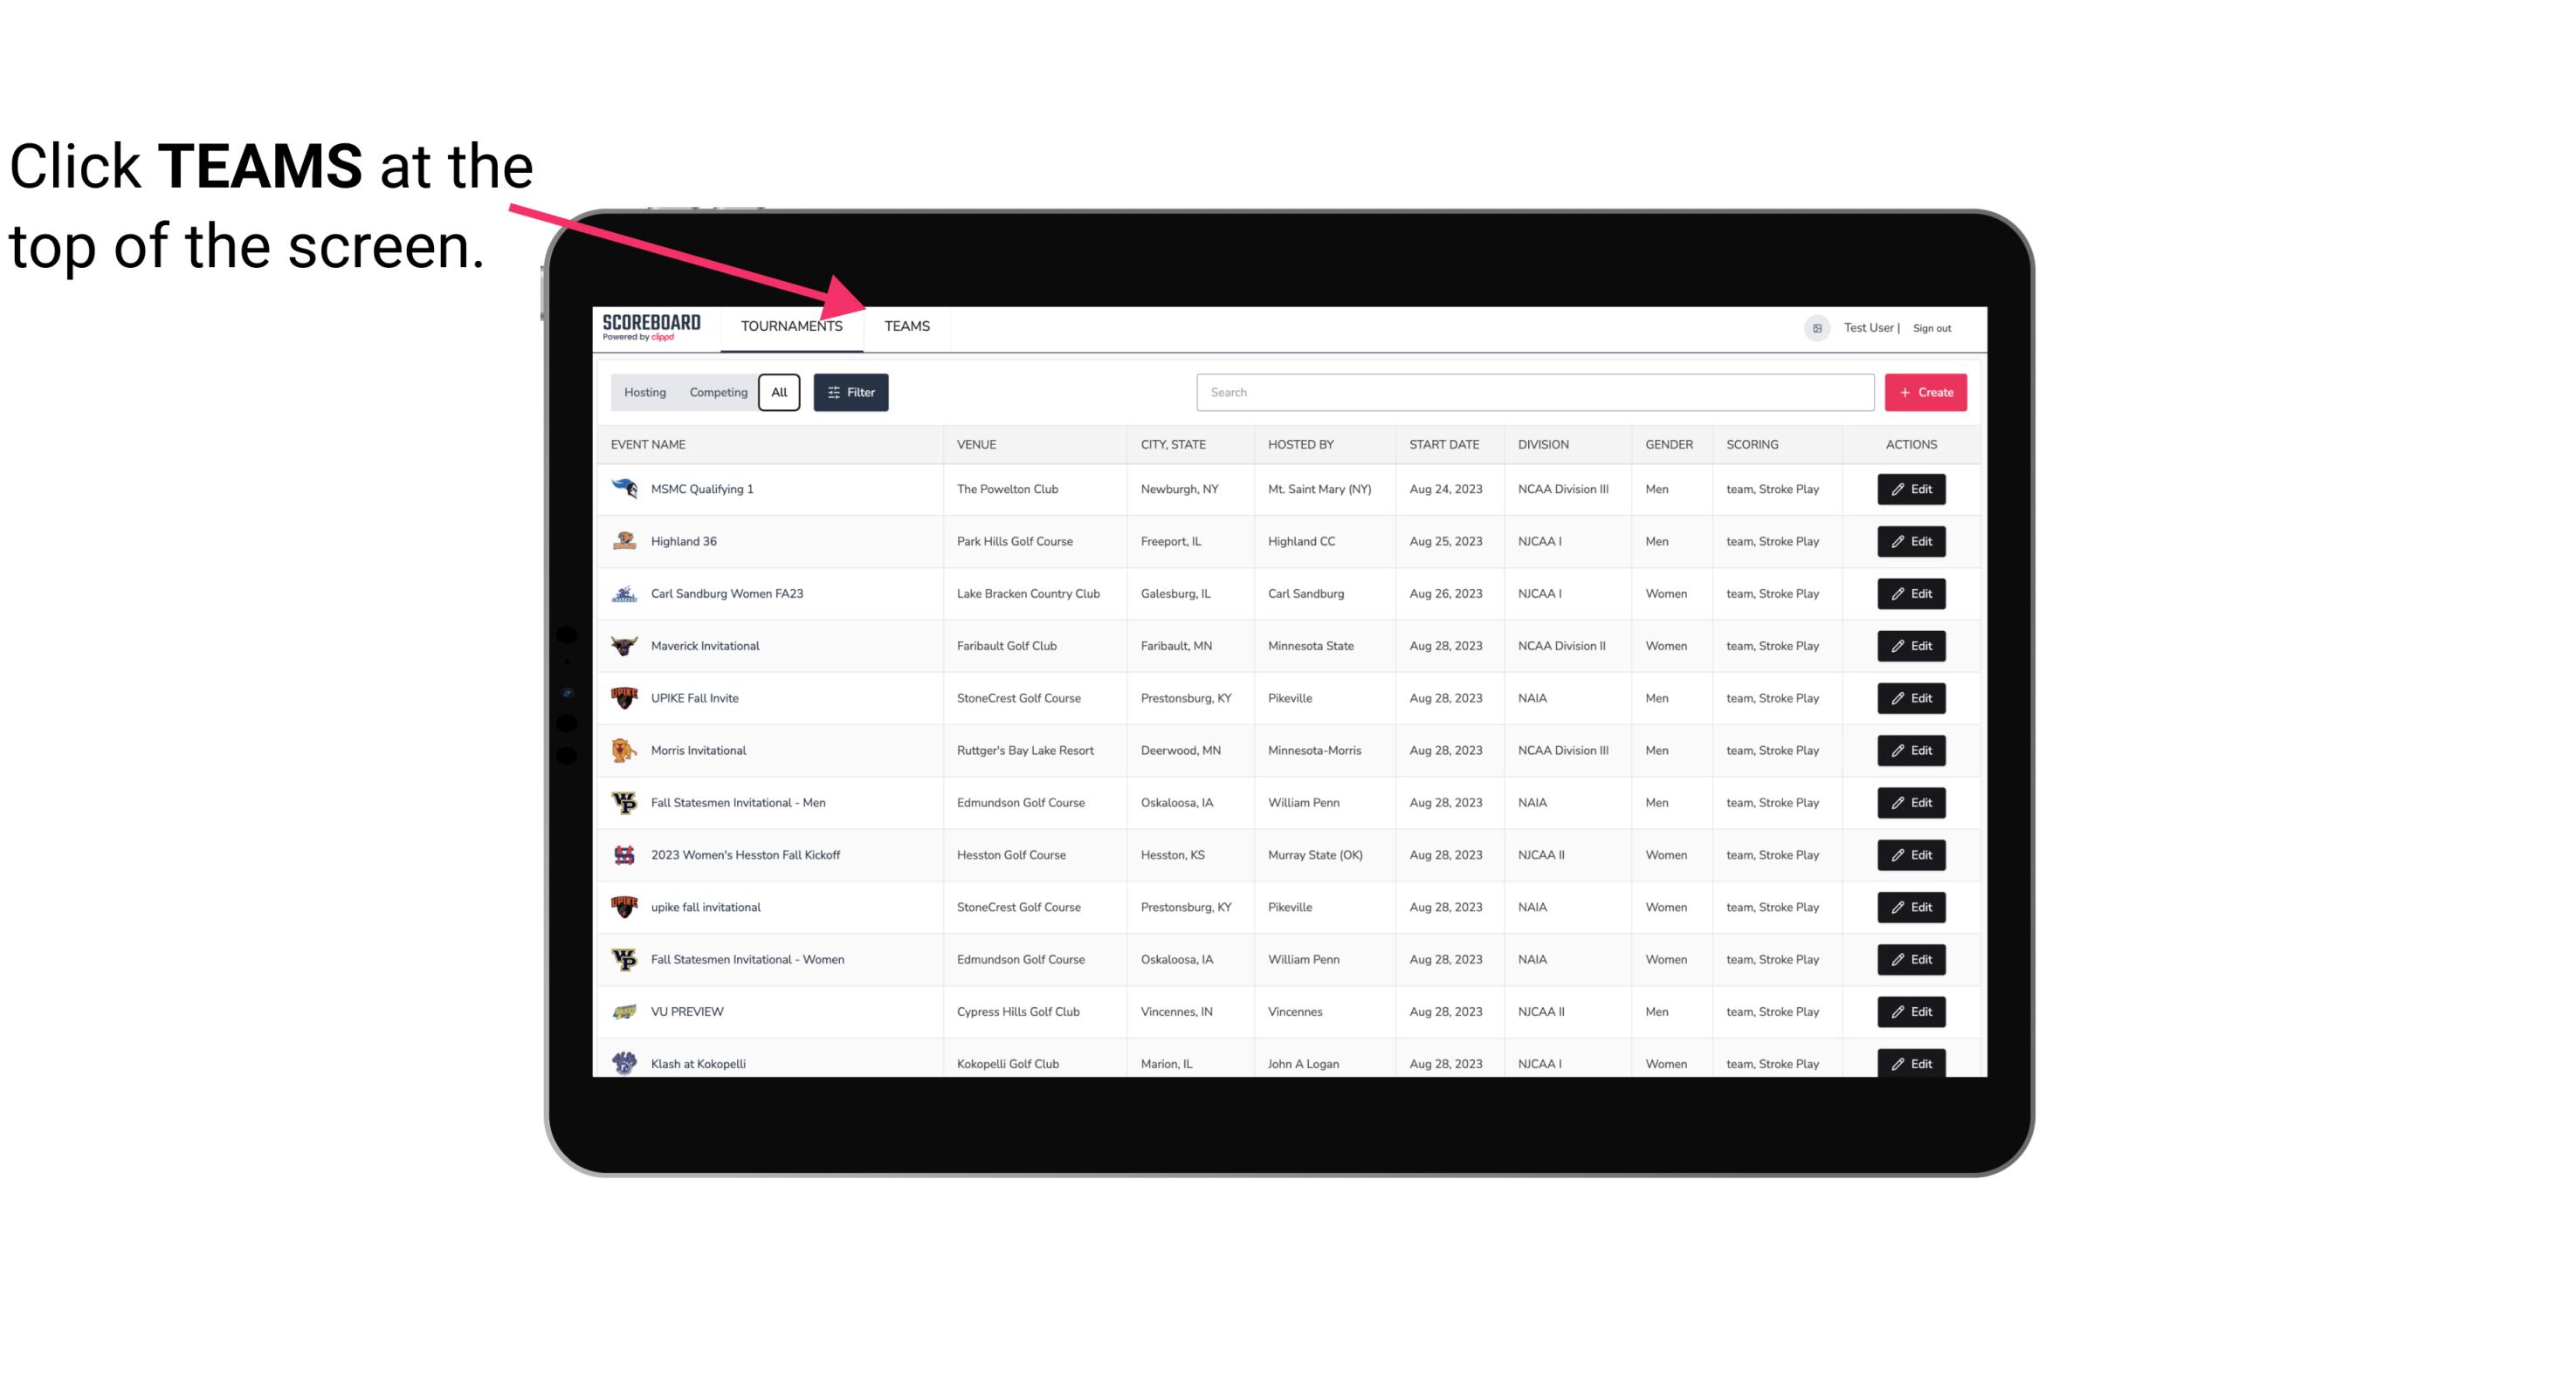Viewport: 2576px width, 1385px height.
Task: Expand the DIVISION column header
Action: (x=1546, y=443)
